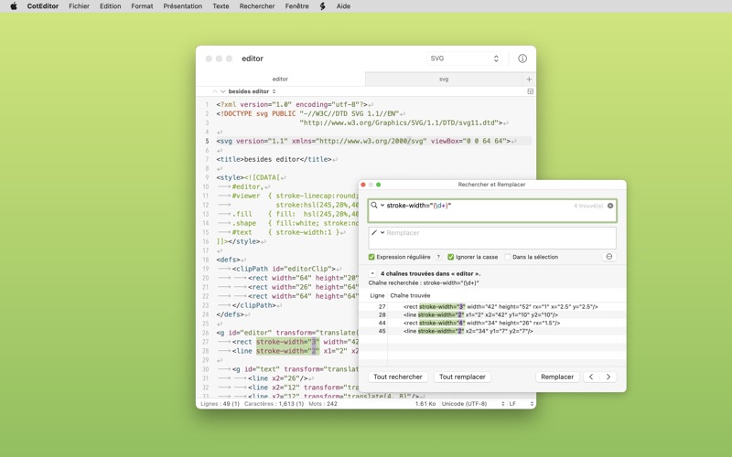Go to next match arrow
This screenshot has width=732, height=457.
pyautogui.click(x=608, y=377)
